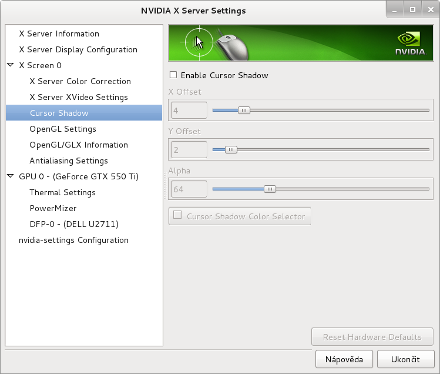
Task: Click the X Offset slider handle
Action: tap(244, 110)
